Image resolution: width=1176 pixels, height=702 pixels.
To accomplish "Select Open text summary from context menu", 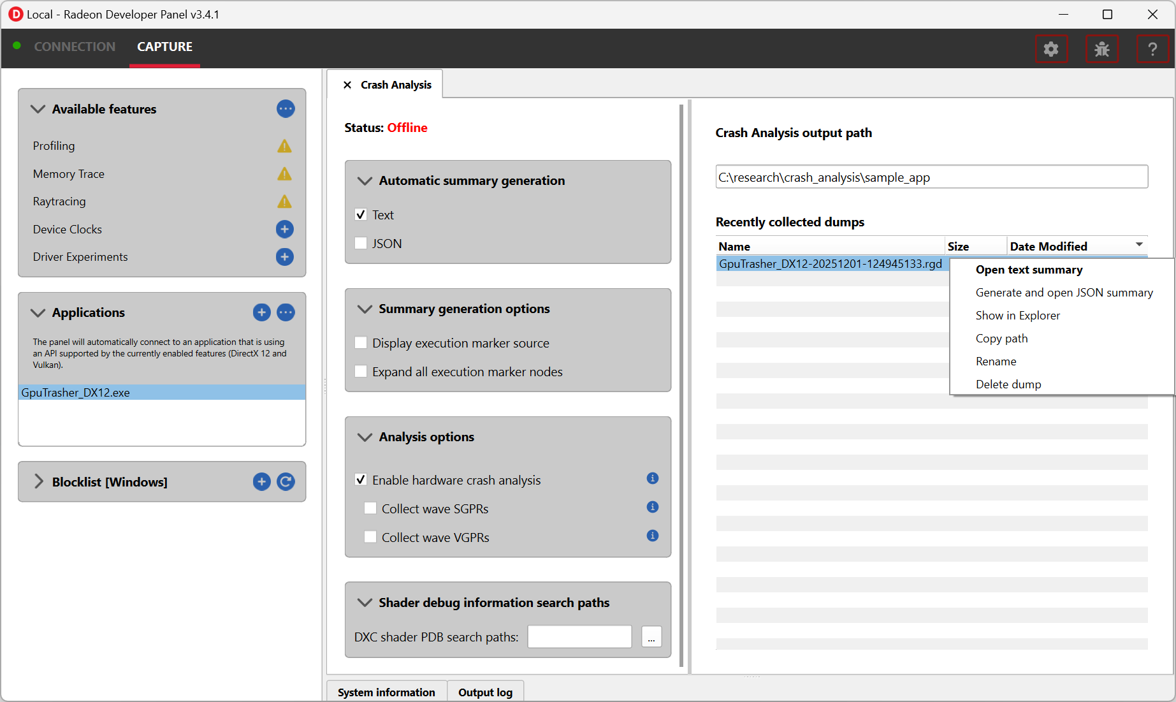I will click(x=1029, y=270).
